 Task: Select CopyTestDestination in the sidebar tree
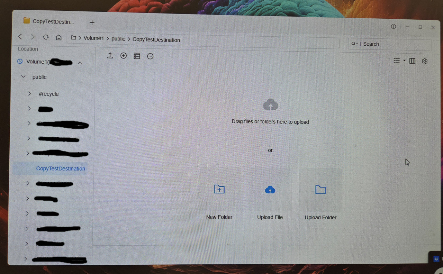pos(51,168)
